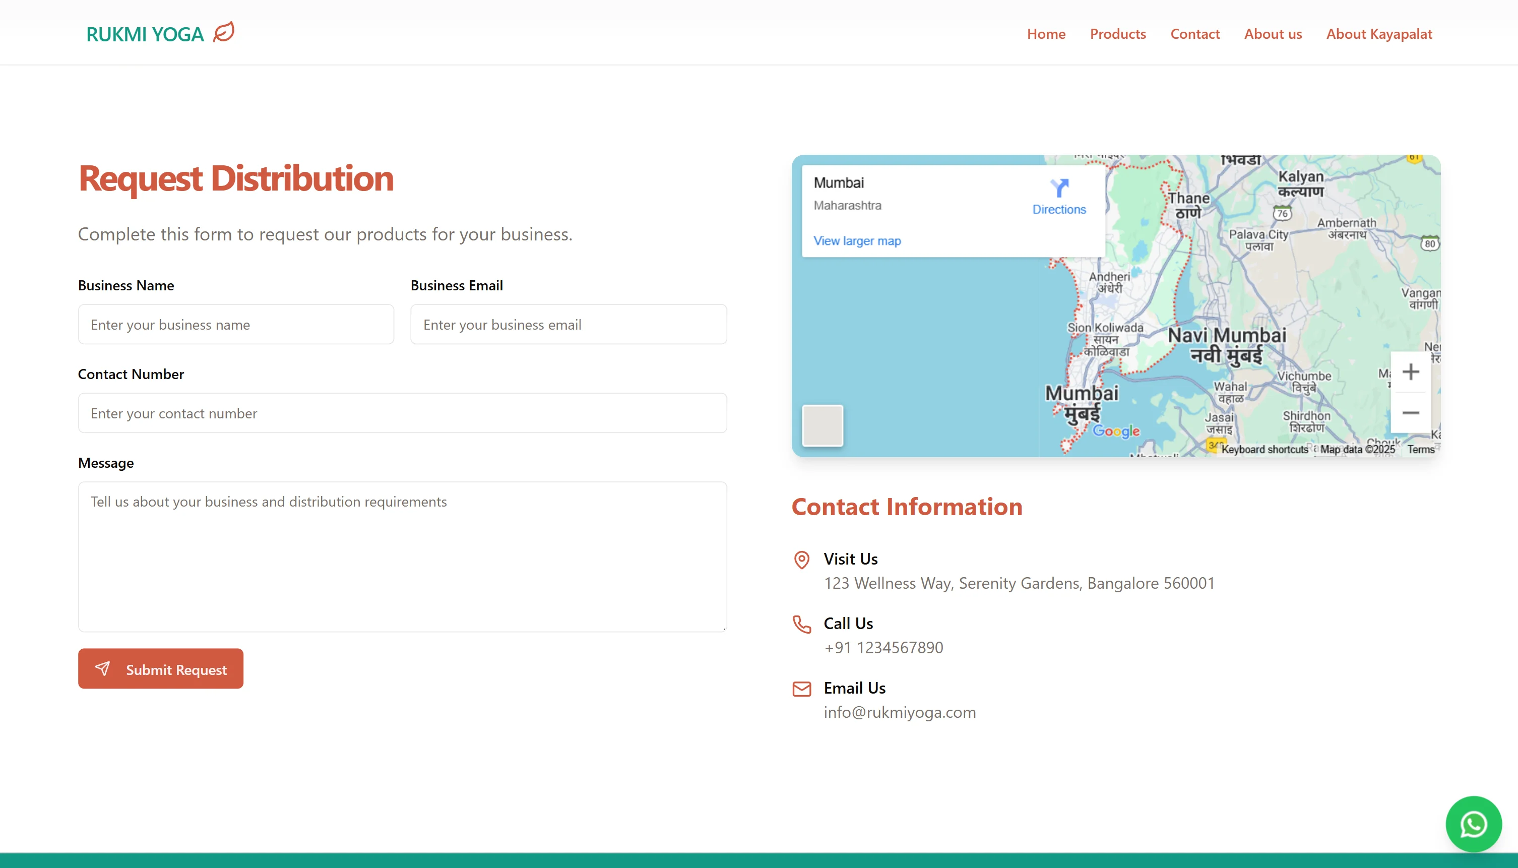The width and height of the screenshot is (1518, 868).
Task: Click the Shirdhon label on map
Action: pos(1306,421)
